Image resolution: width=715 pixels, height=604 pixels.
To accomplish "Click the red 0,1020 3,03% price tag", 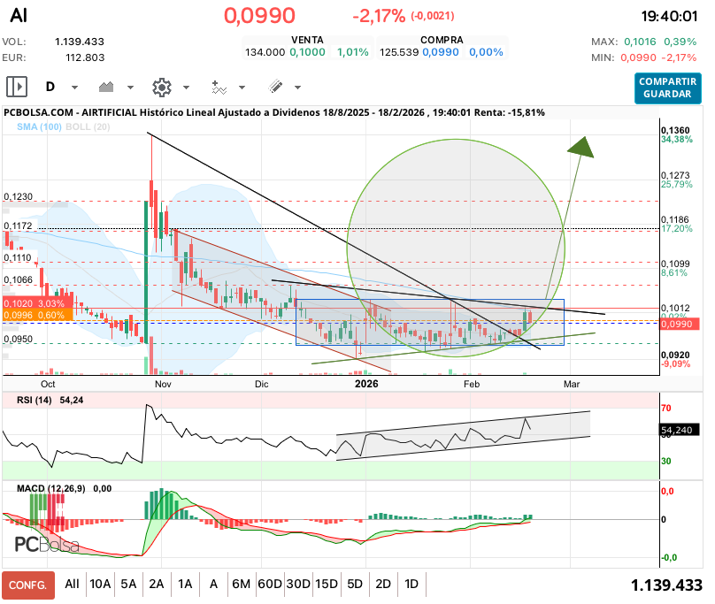I will (37, 303).
